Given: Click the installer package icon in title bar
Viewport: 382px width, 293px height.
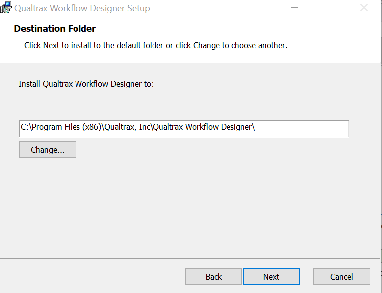Looking at the screenshot, I should tap(6, 7).
